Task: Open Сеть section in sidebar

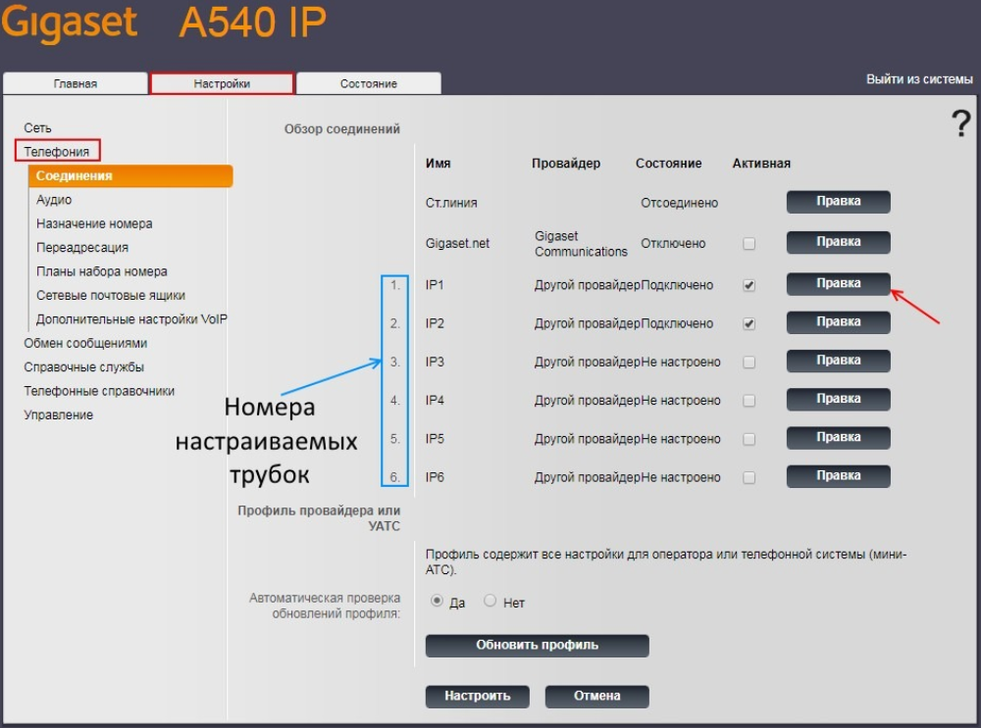Action: click(x=37, y=128)
